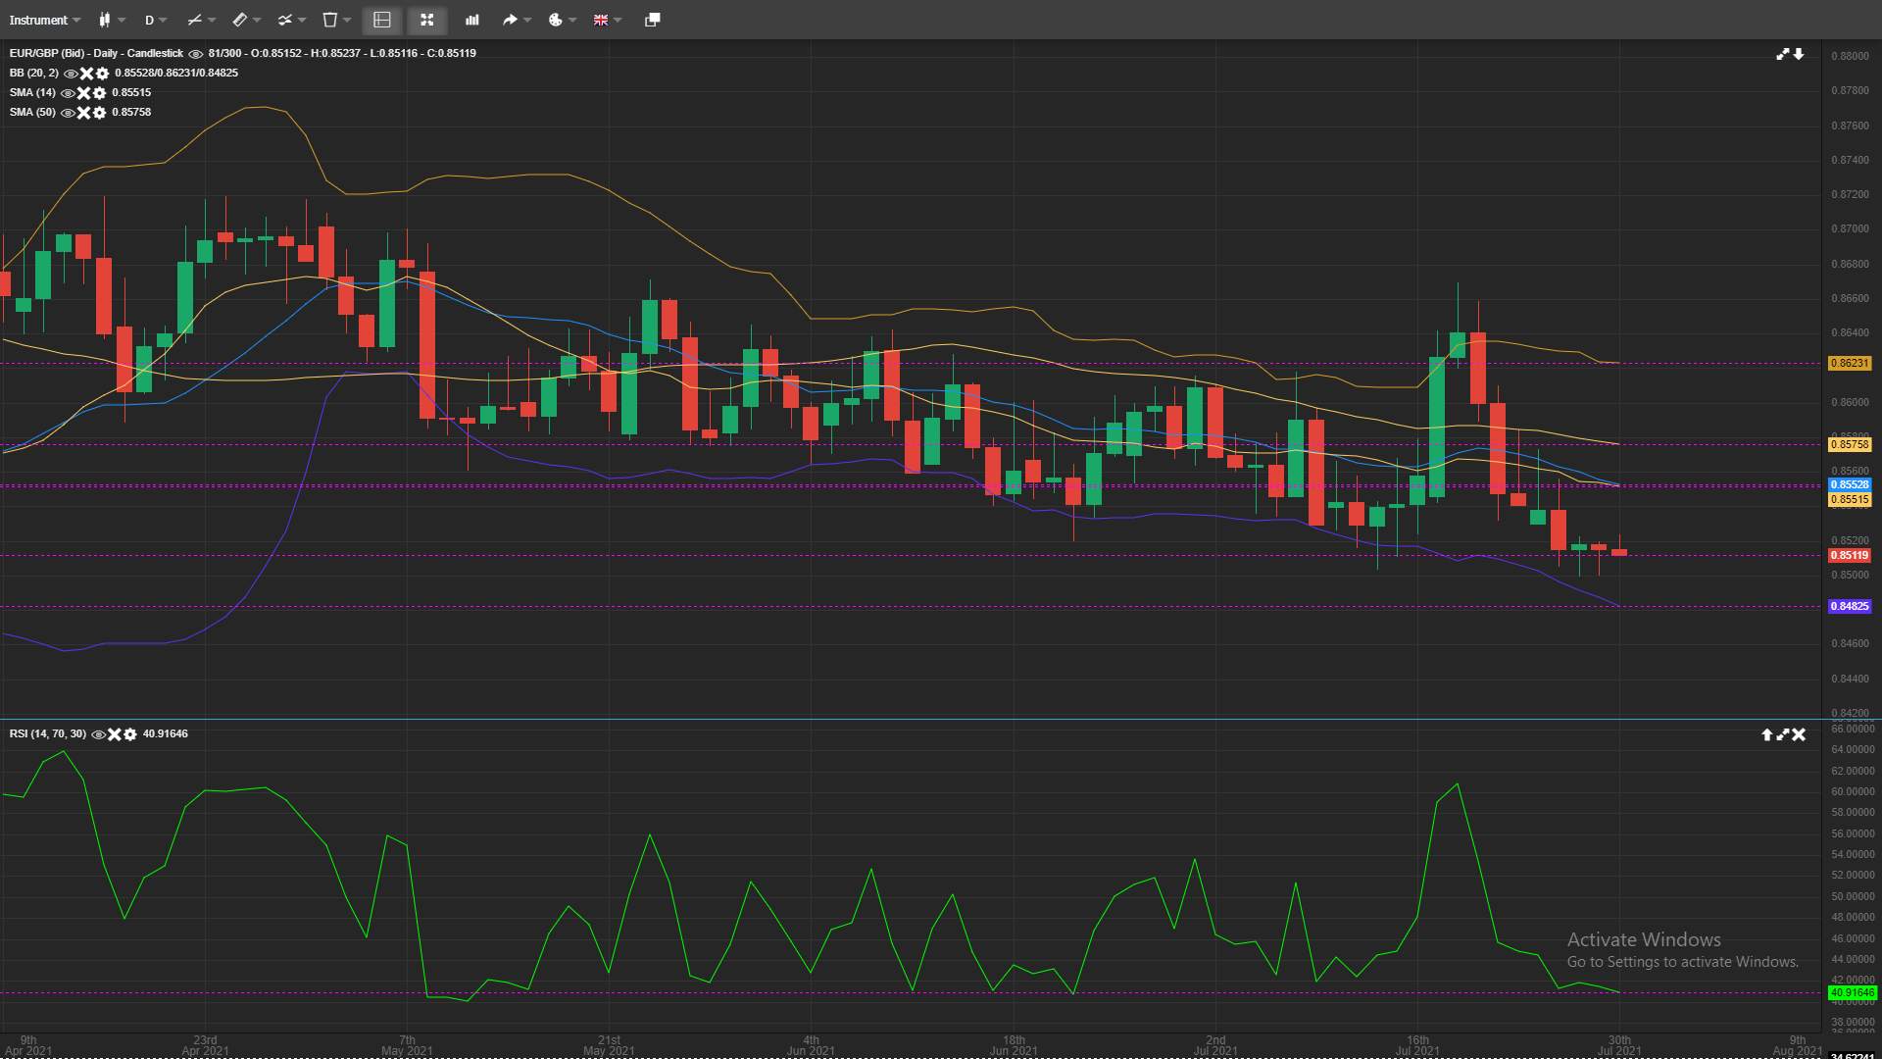Click the 7th May 2021 date label
This screenshot has width=1882, height=1059.
click(407, 1045)
